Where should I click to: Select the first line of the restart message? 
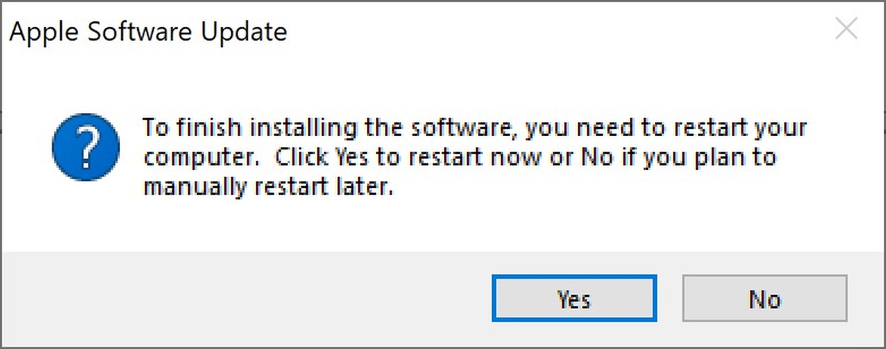pyautogui.click(x=474, y=128)
